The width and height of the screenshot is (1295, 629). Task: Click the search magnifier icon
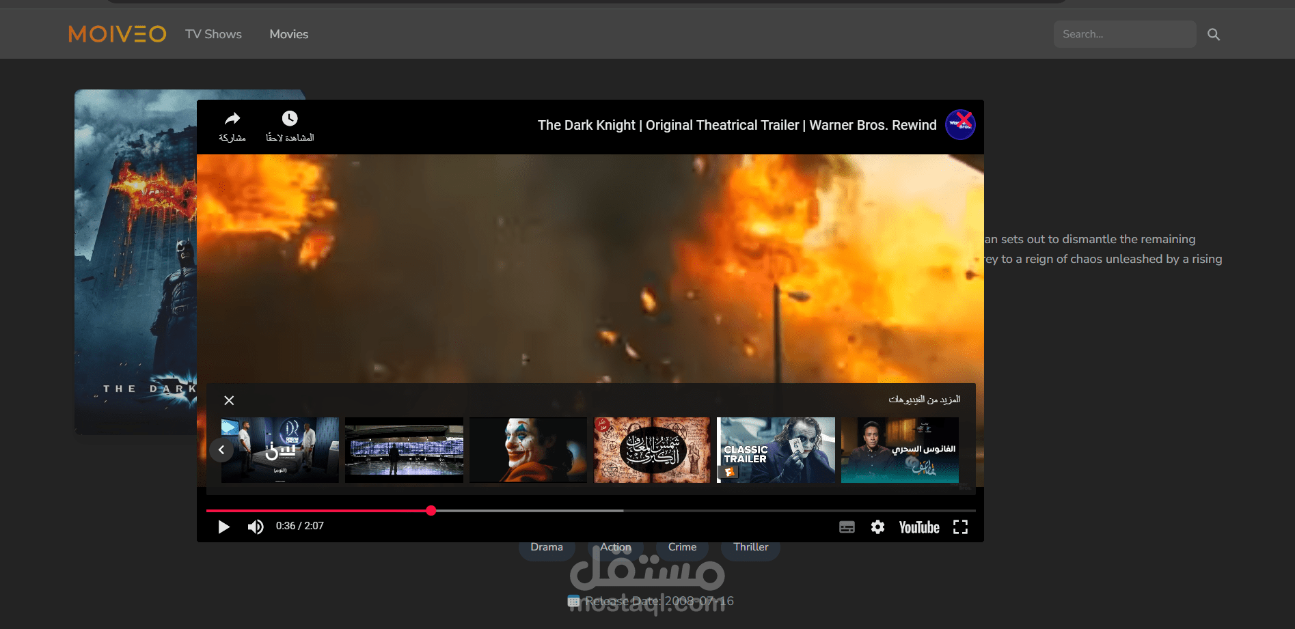1214,34
